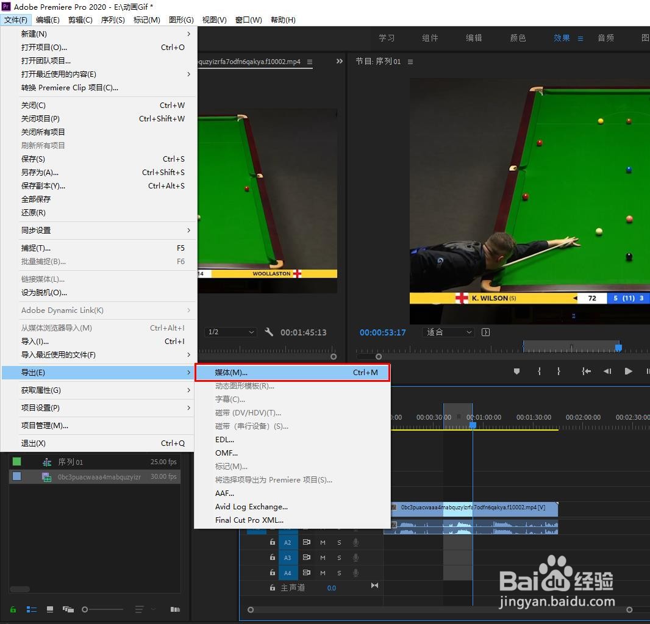Expand the 项目设置(P) submenu
The width and height of the screenshot is (650, 624).
[99, 408]
